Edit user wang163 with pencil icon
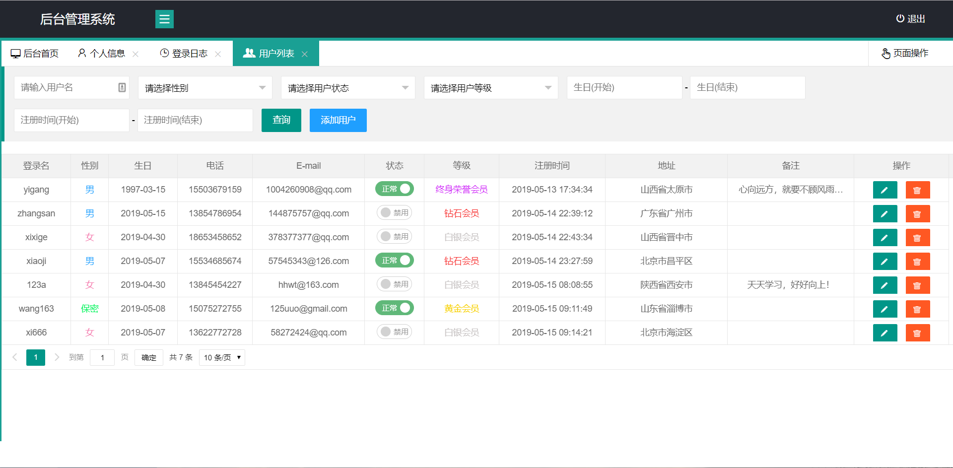953x468 pixels. (x=885, y=309)
